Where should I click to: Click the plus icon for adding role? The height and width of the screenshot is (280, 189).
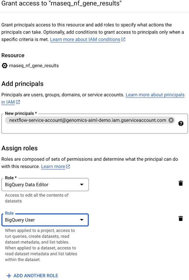[x=9, y=276]
